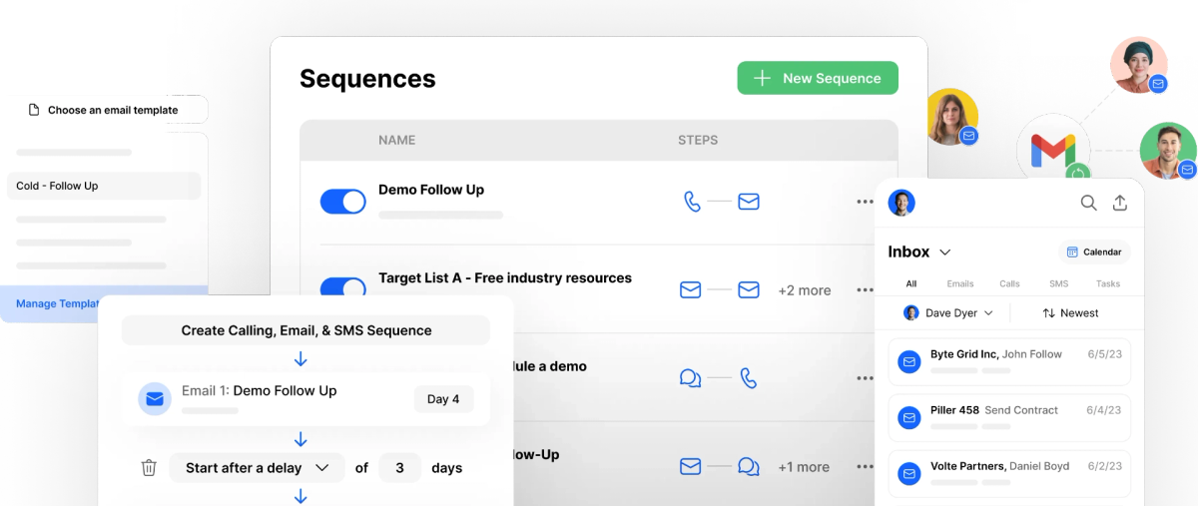The image size is (1198, 506).
Task: Open the Piller 458 Send Contract message
Action: click(x=1009, y=417)
